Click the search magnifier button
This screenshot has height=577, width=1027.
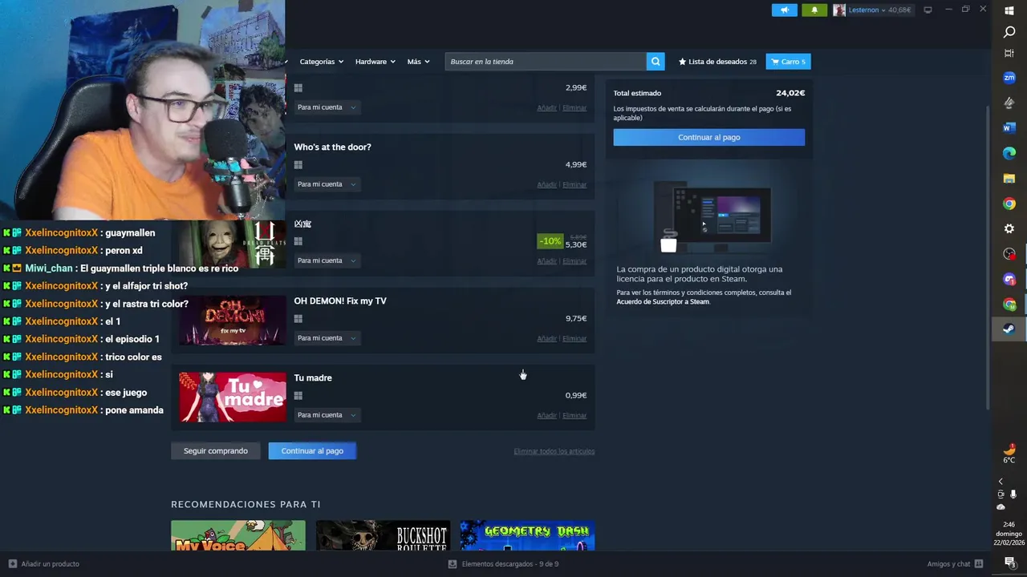coord(656,62)
